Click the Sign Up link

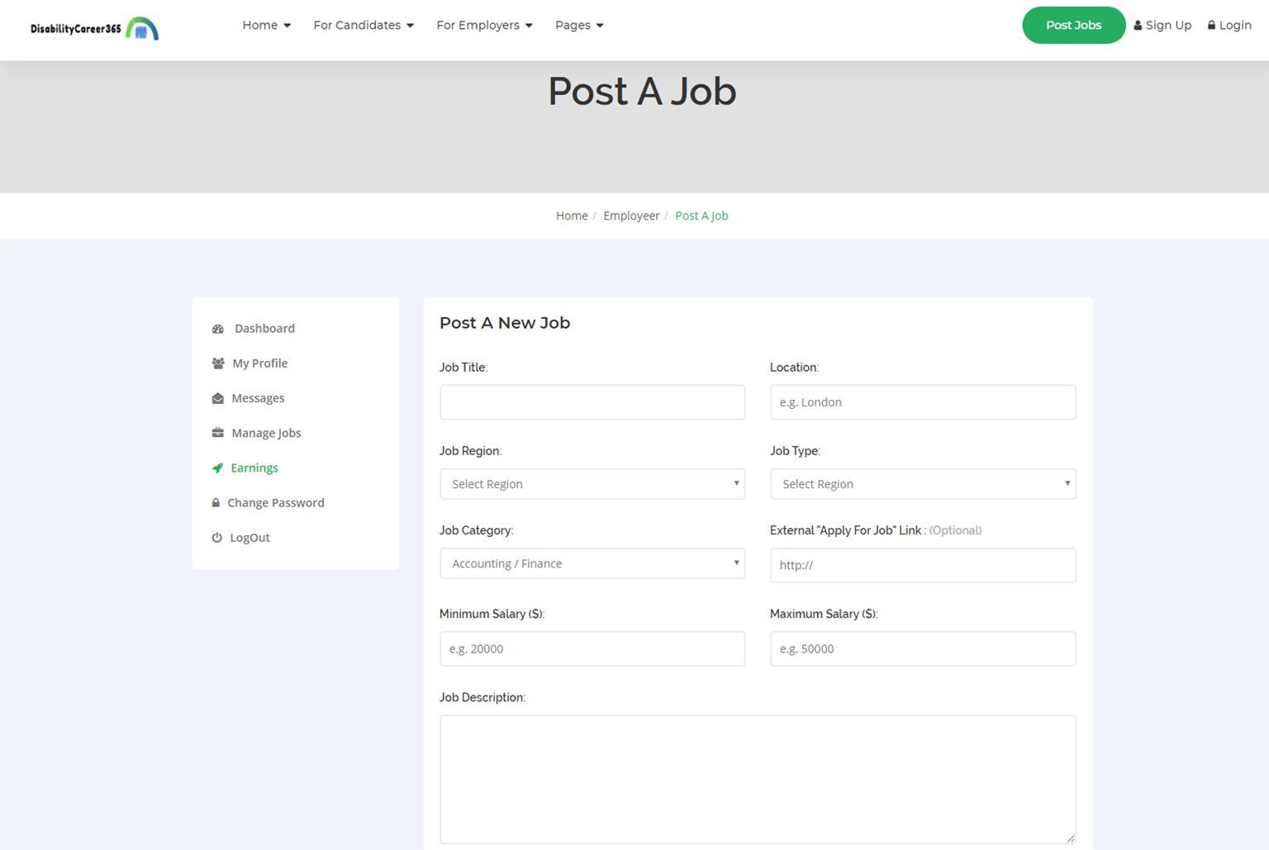(x=1162, y=25)
